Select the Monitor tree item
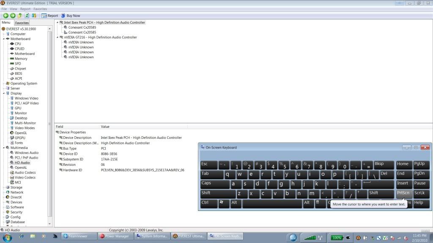 click(21, 113)
